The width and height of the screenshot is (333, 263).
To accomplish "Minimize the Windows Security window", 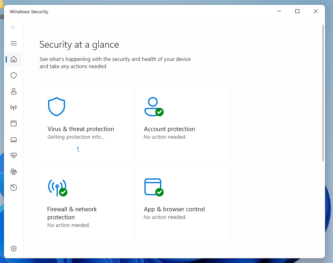I will pos(279,11).
